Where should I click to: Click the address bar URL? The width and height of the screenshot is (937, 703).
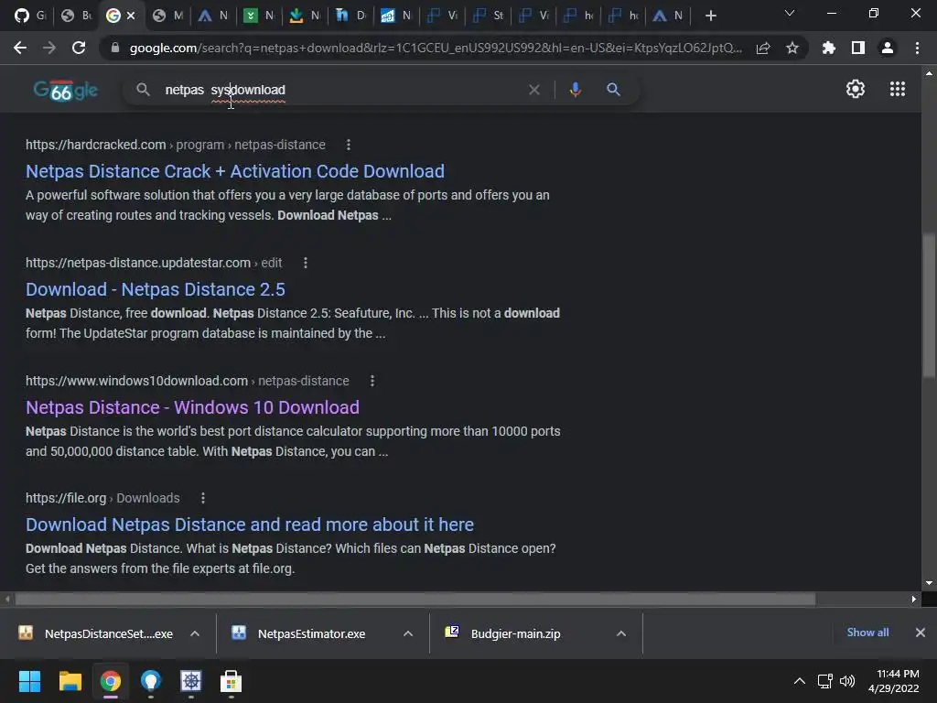(436, 48)
